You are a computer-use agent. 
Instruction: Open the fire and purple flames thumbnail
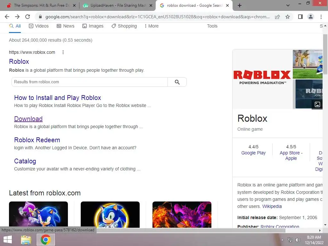pos(182,215)
